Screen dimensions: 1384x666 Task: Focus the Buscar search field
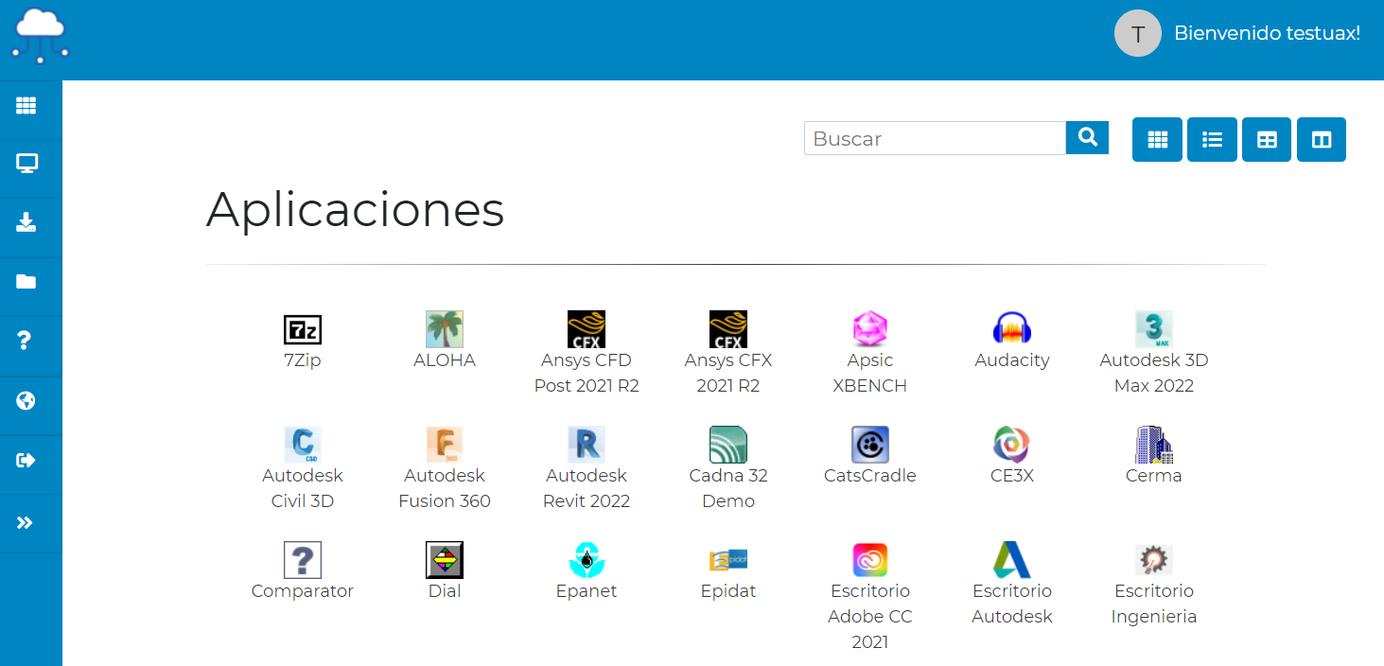click(935, 138)
